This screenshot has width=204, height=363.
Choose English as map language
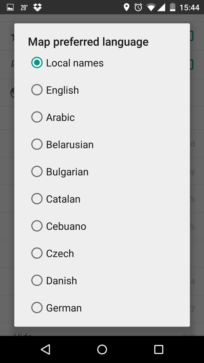click(37, 90)
